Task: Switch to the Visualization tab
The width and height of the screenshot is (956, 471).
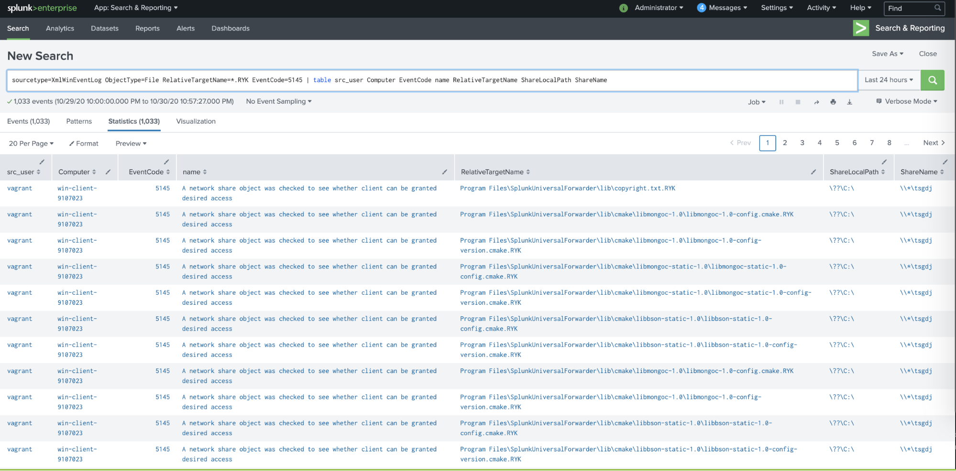Action: tap(196, 121)
